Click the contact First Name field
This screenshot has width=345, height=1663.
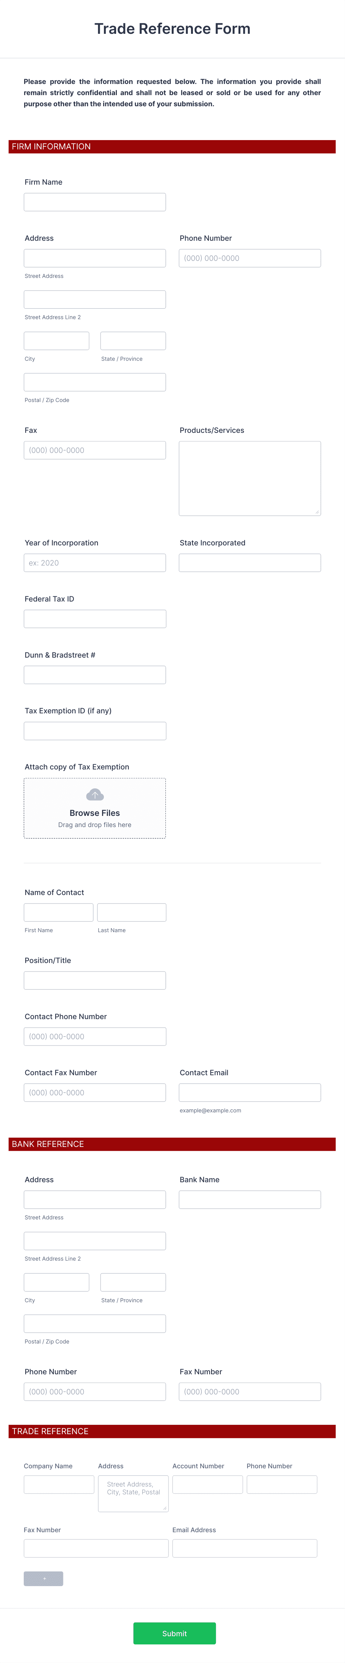click(x=59, y=912)
